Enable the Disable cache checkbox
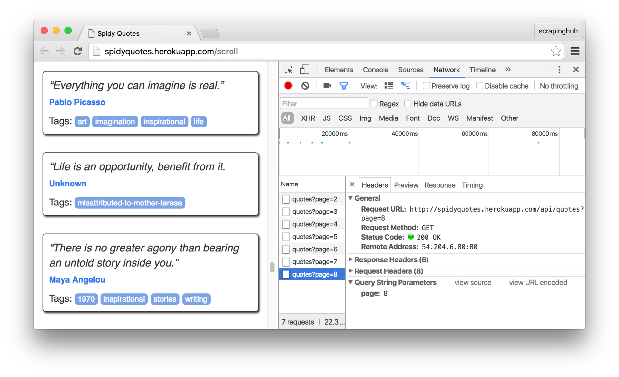The width and height of the screenshot is (619, 377). [479, 86]
